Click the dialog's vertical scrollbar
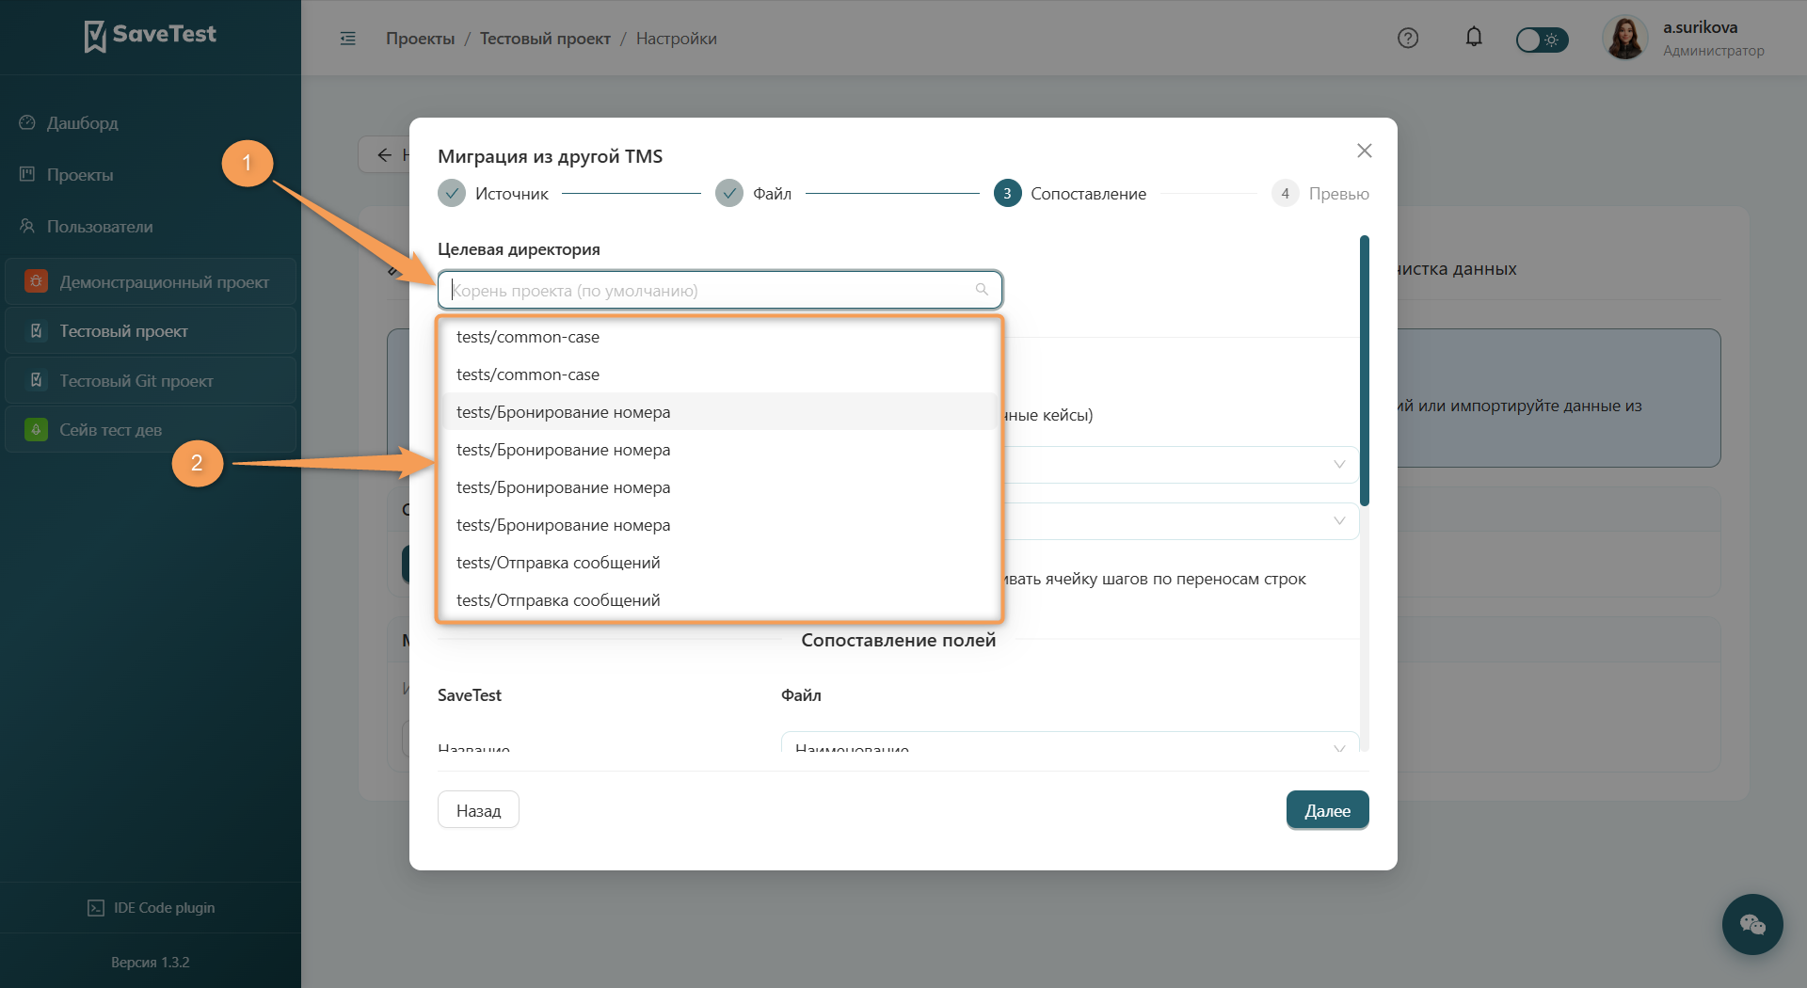The image size is (1807, 988). click(x=1365, y=370)
